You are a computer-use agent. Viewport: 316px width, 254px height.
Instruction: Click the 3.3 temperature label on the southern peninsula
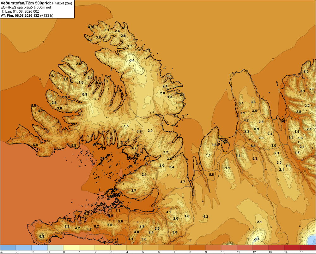(67, 227)
